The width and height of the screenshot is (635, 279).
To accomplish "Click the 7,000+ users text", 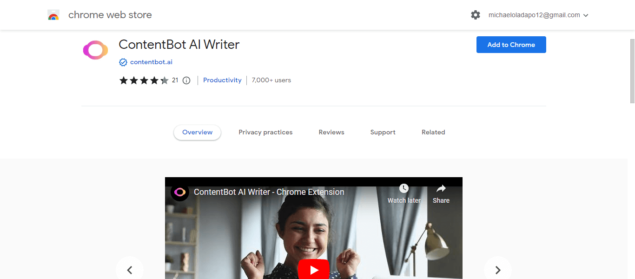I will [x=271, y=80].
